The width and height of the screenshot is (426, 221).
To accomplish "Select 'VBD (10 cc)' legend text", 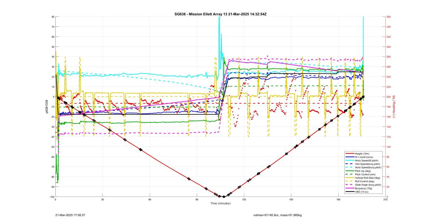I will 362,192.
